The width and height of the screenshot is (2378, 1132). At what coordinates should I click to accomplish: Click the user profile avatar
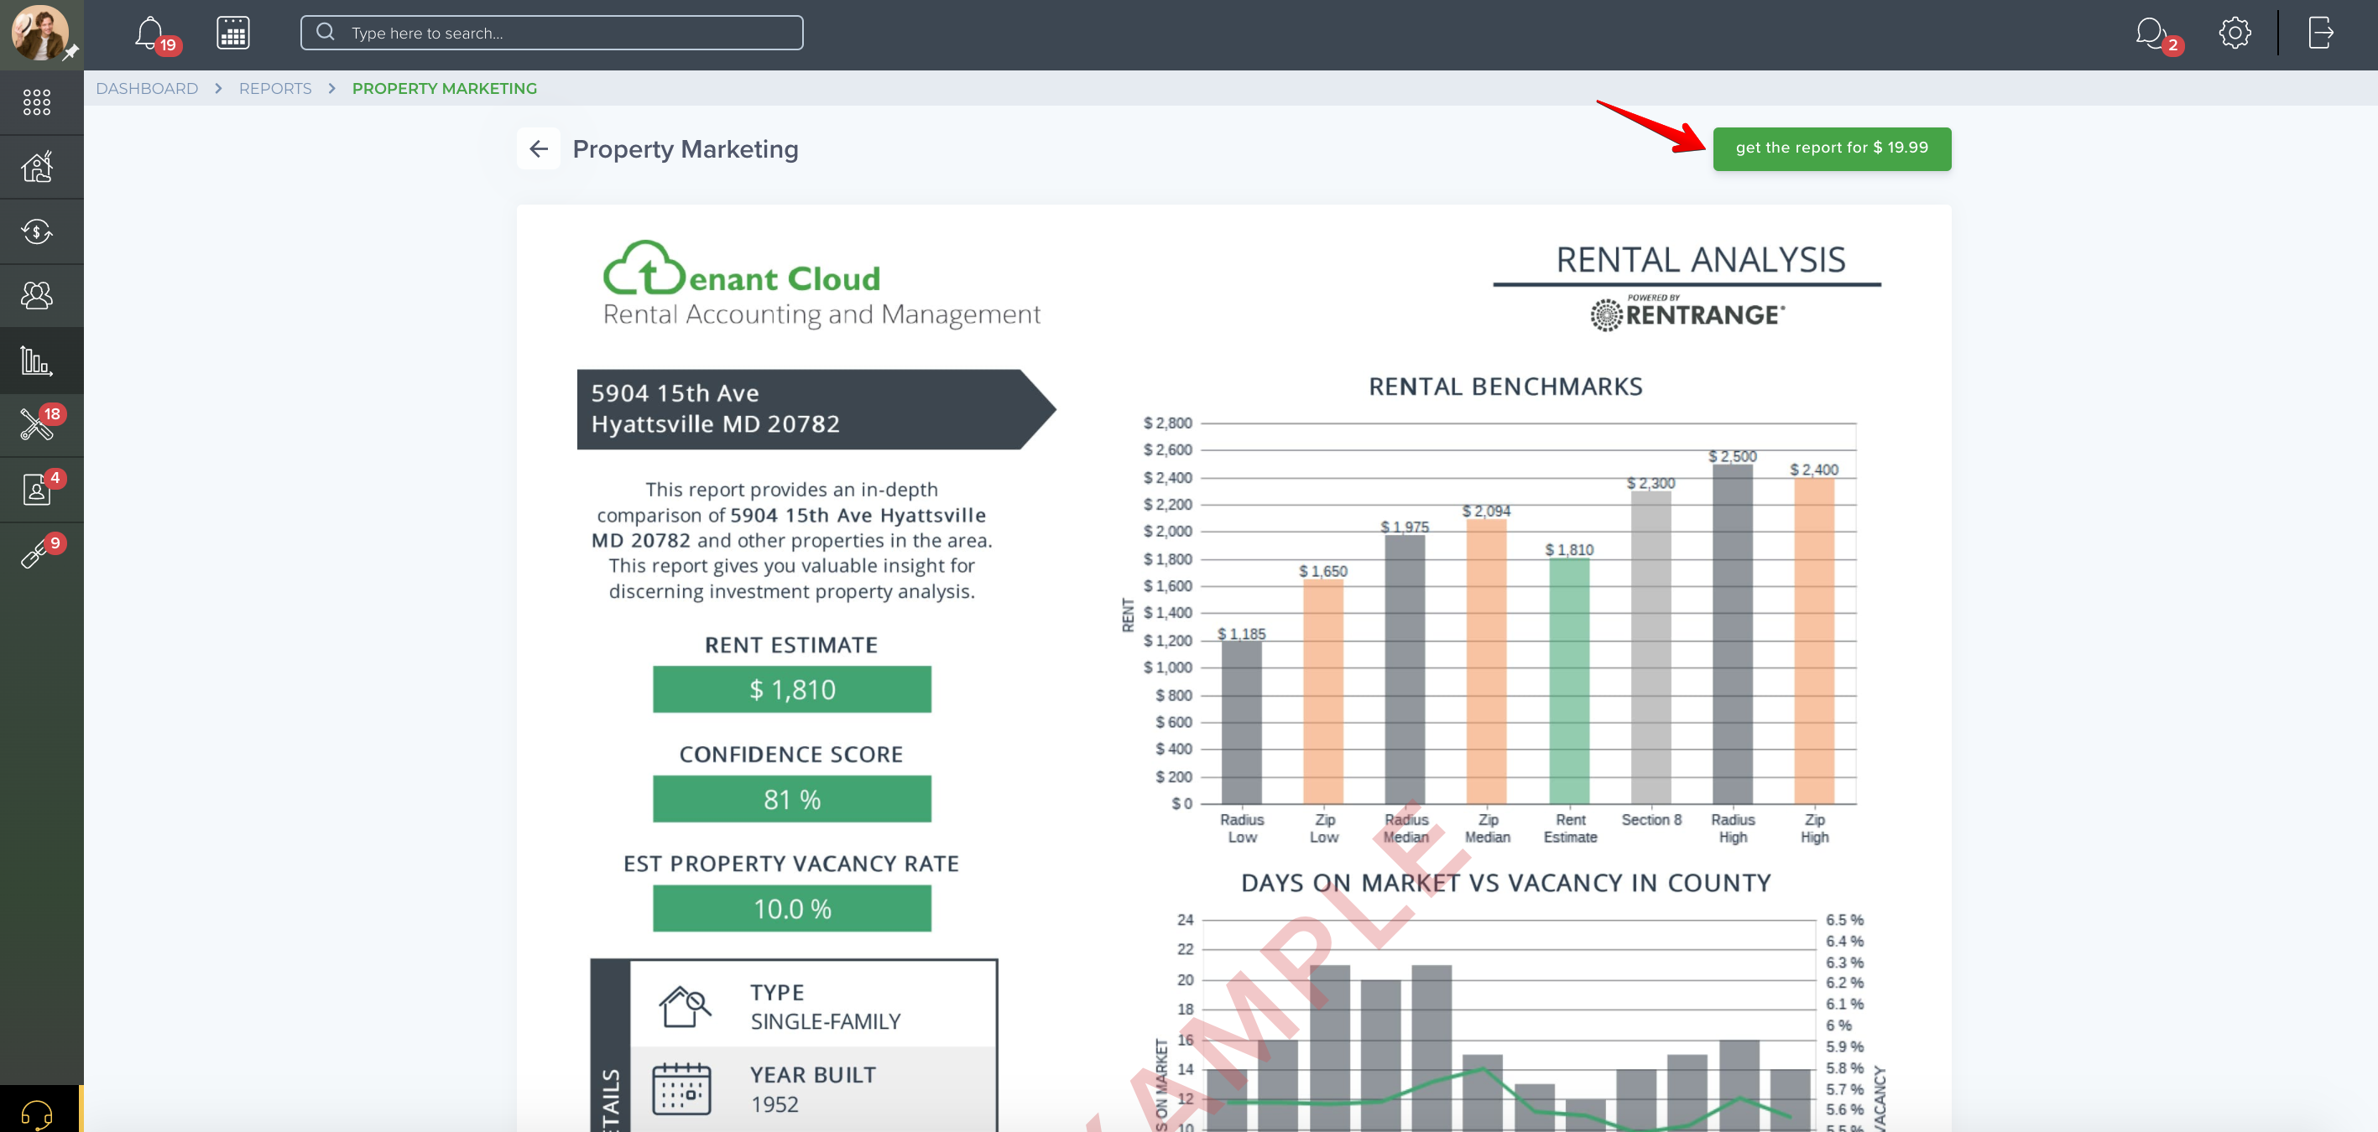[x=39, y=34]
